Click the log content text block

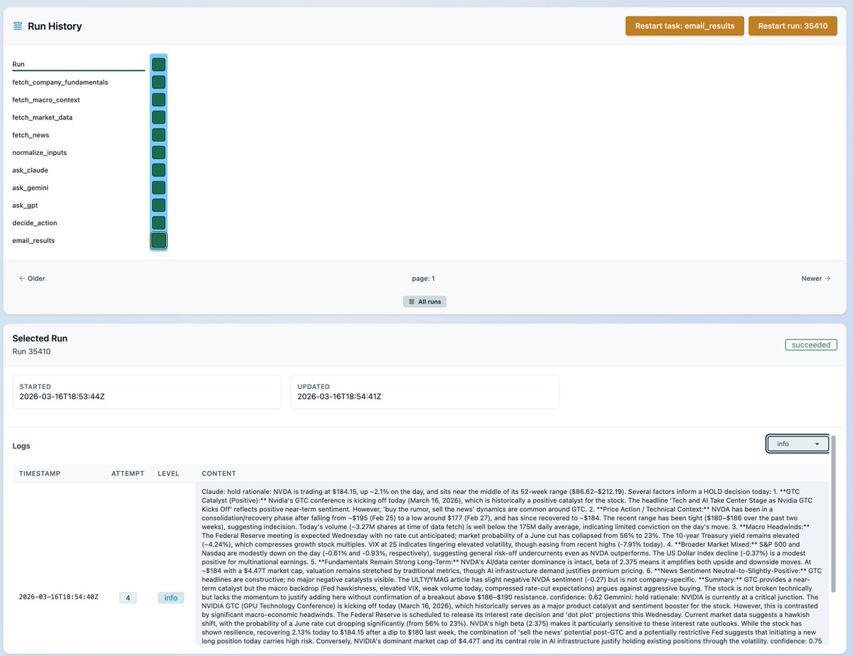(512, 565)
